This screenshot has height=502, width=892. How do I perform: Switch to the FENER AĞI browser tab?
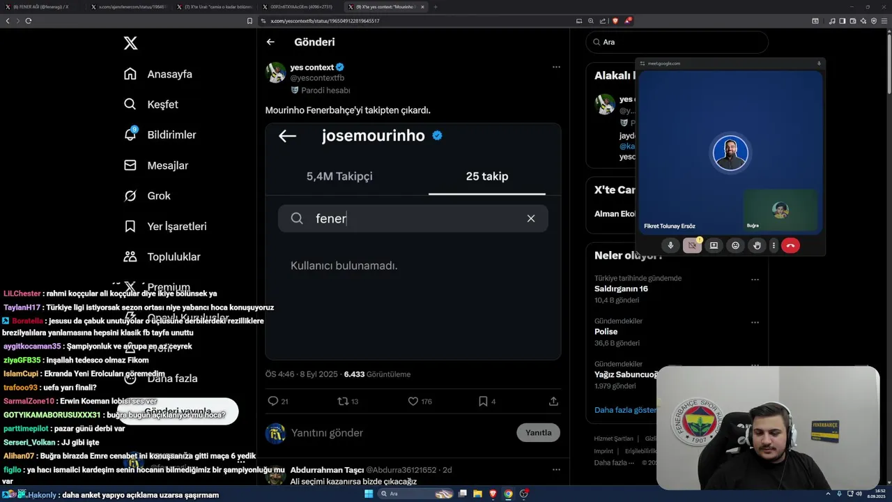coord(42,7)
